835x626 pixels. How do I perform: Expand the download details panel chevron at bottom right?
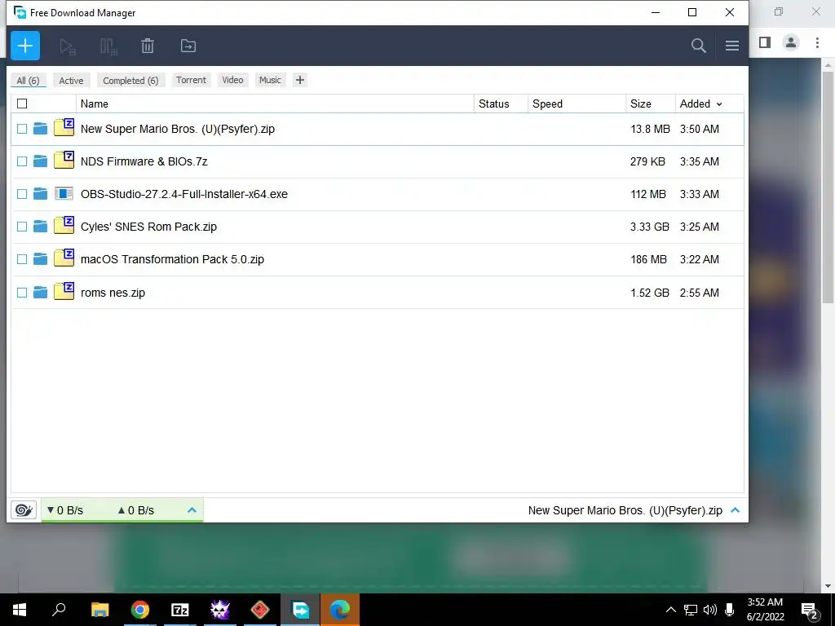(x=736, y=510)
